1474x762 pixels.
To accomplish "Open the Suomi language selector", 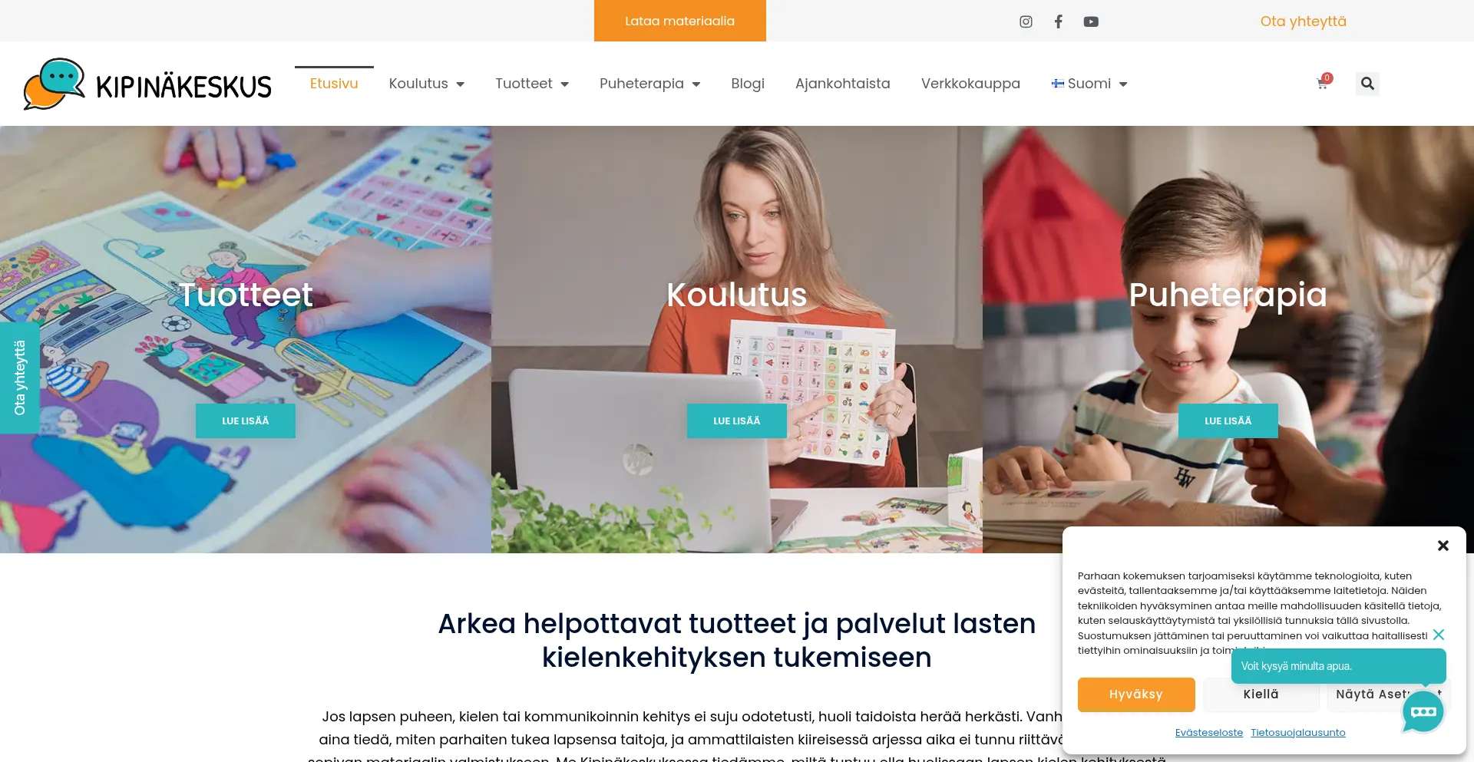I will click(1089, 84).
